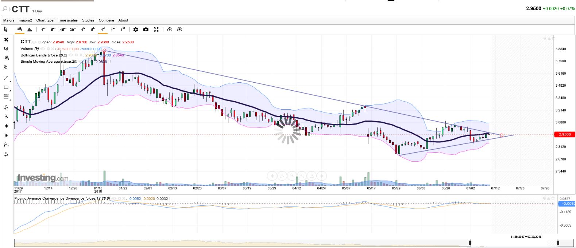576x248 pixels.
Task: Click the cloud download (load chart) icon
Action: pos(170,29)
